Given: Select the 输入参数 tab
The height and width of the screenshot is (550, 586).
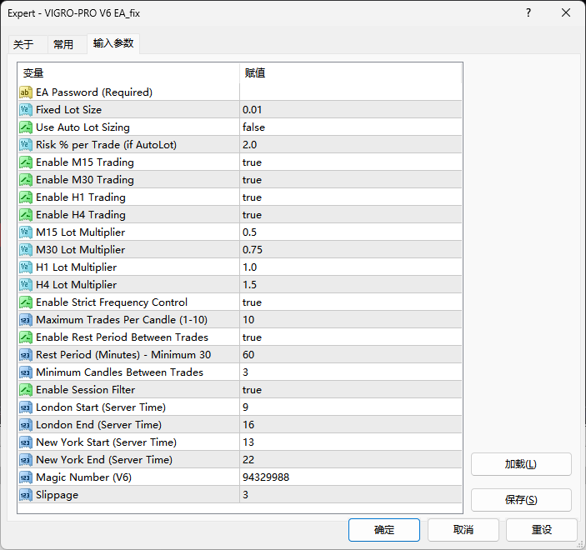Looking at the screenshot, I should 113,43.
